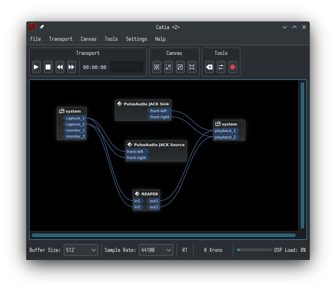Viewport: 336px width, 291px height.
Task: Open the Help menu
Action: [x=160, y=39]
